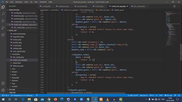This screenshot has height=102, width=182.
Task: Change Tab Size 4 indentation setting
Action: pos(144,95)
